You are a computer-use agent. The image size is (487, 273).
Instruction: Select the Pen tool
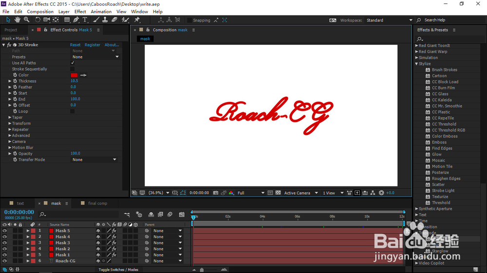pos(76,20)
